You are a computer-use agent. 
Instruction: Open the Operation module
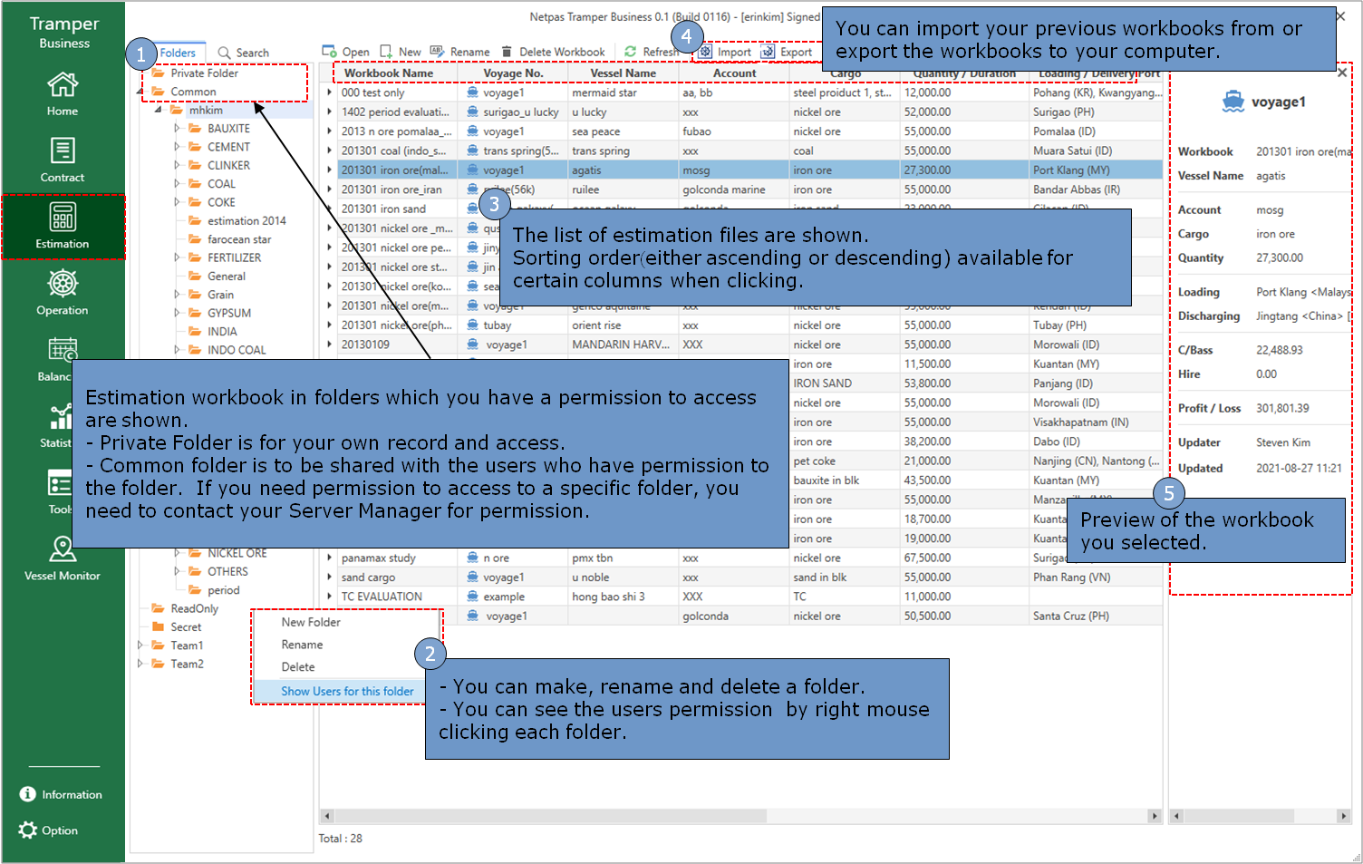coord(63,293)
